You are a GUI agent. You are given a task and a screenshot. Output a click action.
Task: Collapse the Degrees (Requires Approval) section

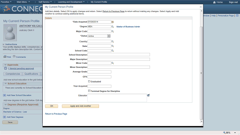click(x=6, y=105)
